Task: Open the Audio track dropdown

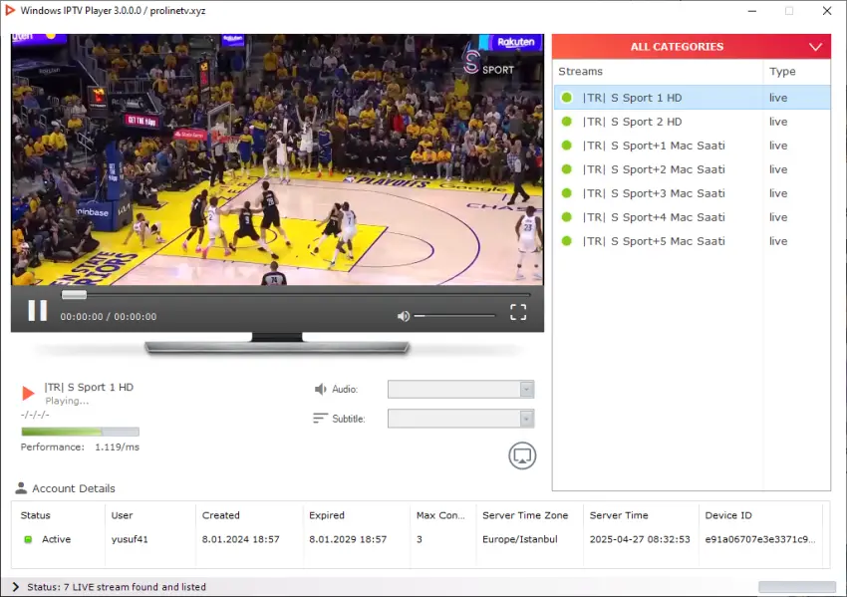Action: [x=460, y=389]
